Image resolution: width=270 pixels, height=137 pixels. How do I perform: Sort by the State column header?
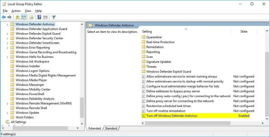[244, 31]
